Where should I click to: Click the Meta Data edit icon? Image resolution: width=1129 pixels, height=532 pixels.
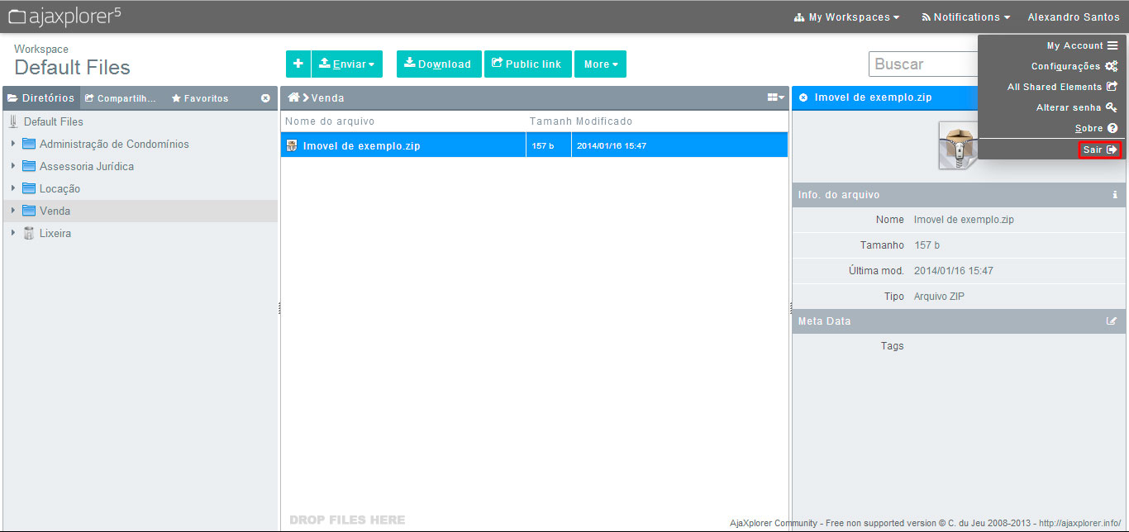pyautogui.click(x=1112, y=321)
